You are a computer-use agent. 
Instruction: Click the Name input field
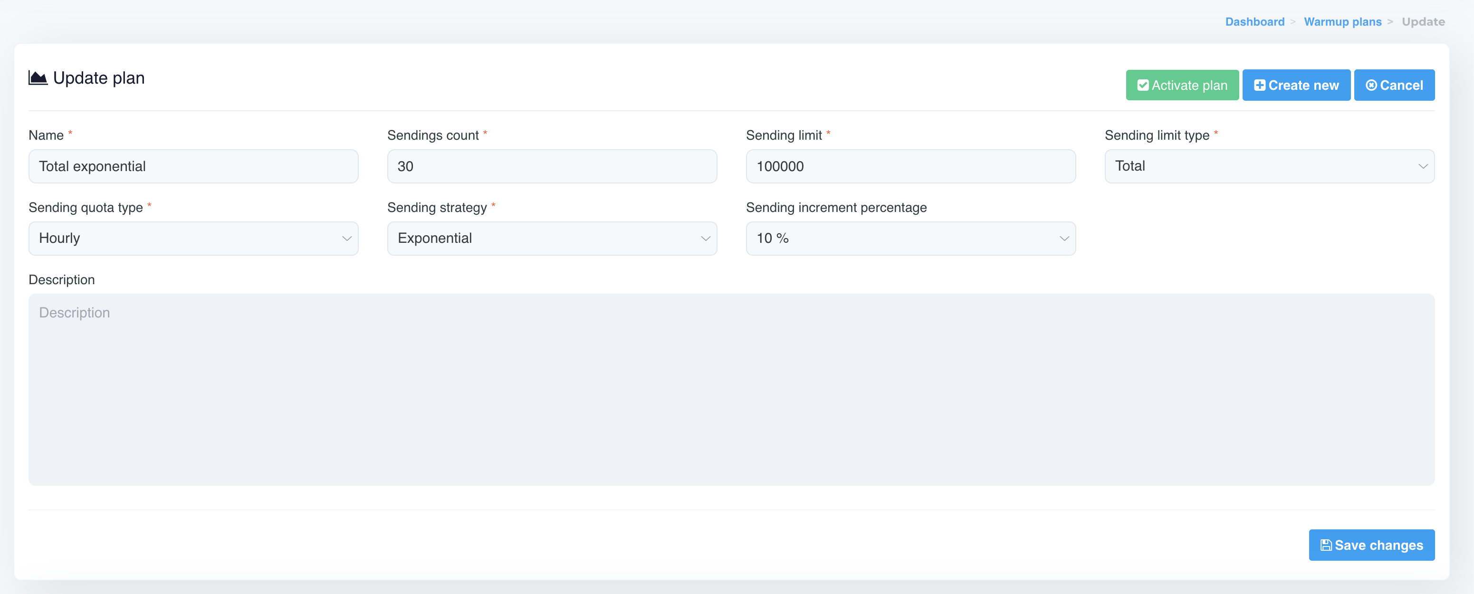193,166
